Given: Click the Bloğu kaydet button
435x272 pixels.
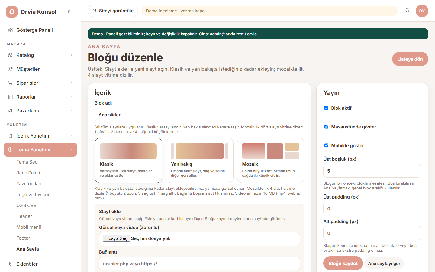Looking at the screenshot, I should pyautogui.click(x=343, y=264).
